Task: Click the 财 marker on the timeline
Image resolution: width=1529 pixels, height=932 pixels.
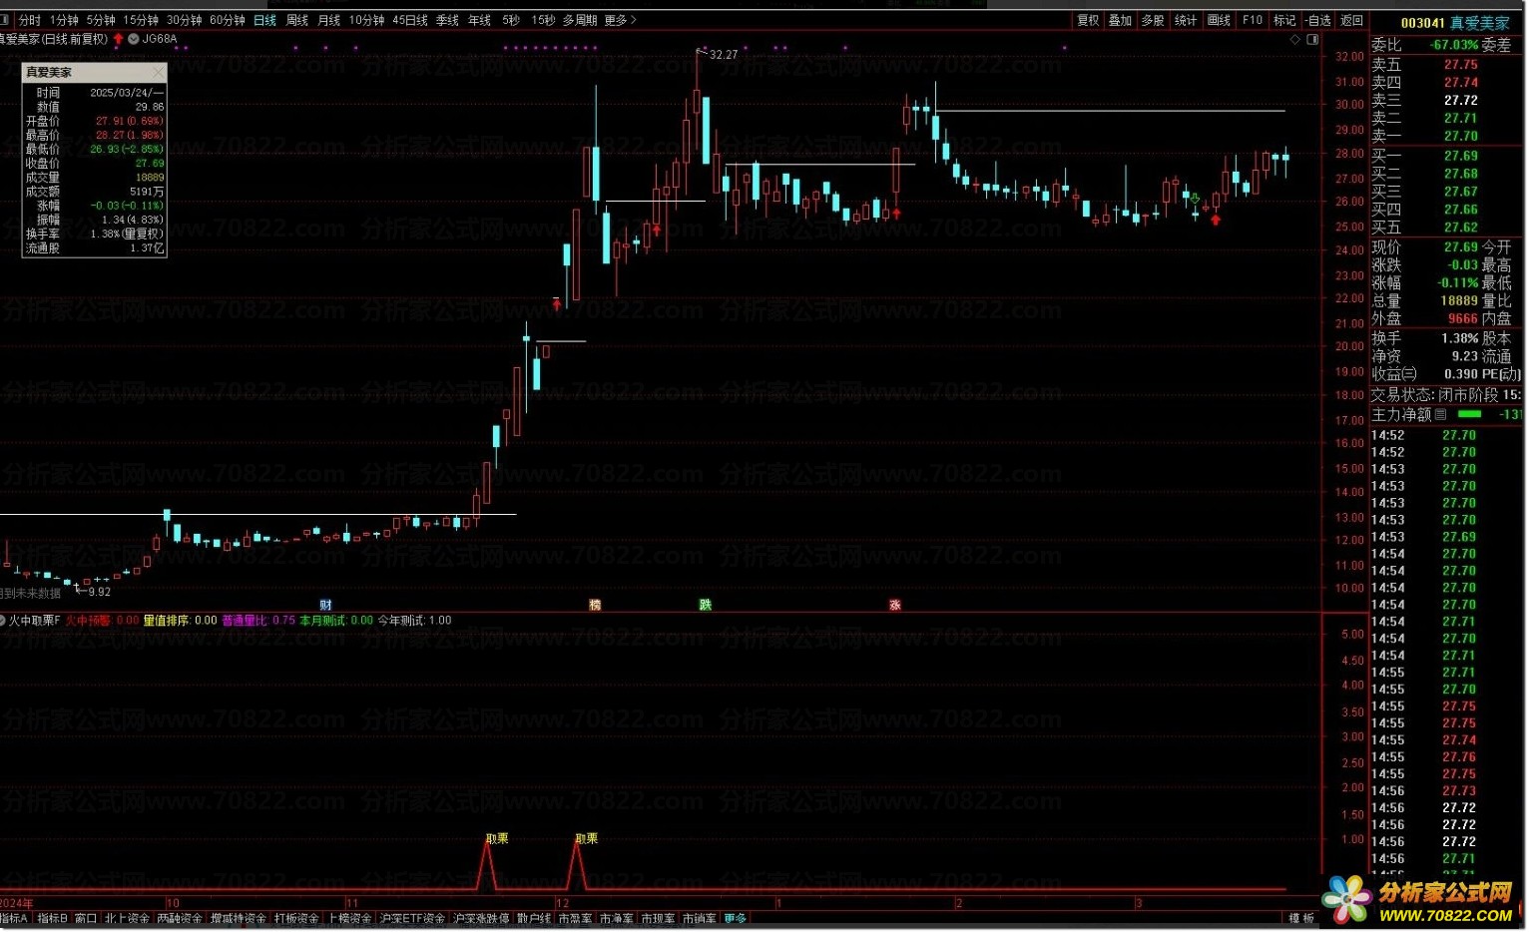Action: (x=325, y=606)
